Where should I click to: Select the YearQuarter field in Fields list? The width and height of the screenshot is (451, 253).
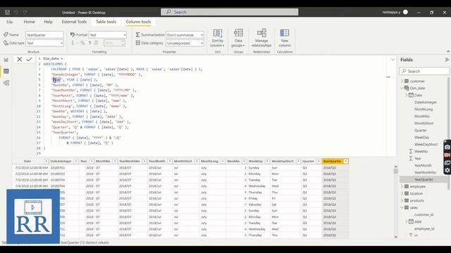coord(424,180)
